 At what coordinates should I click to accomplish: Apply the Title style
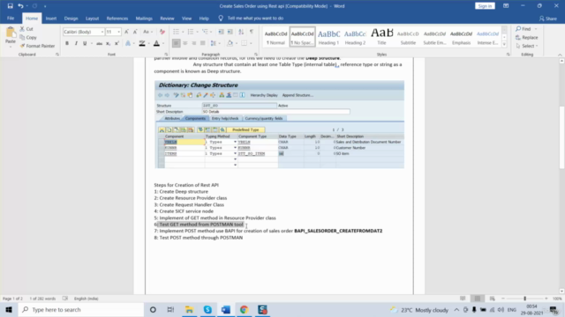click(381, 37)
